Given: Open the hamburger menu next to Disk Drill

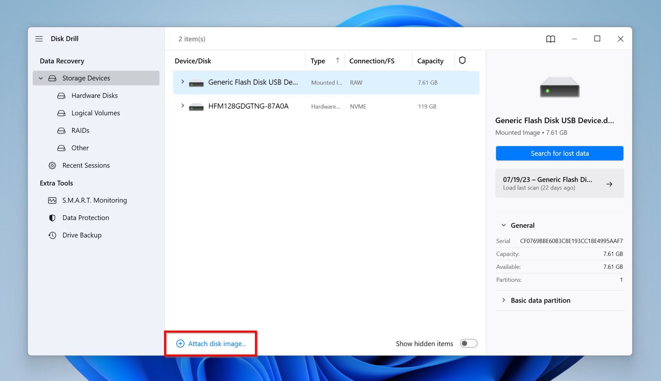Looking at the screenshot, I should pos(39,39).
